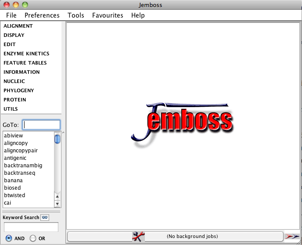This screenshot has width=302, height=245.
Task: Expand the NUCLEIC program category
Action: (x=14, y=81)
